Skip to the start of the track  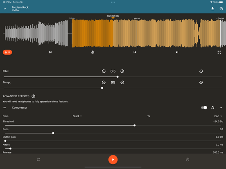point(50,52)
